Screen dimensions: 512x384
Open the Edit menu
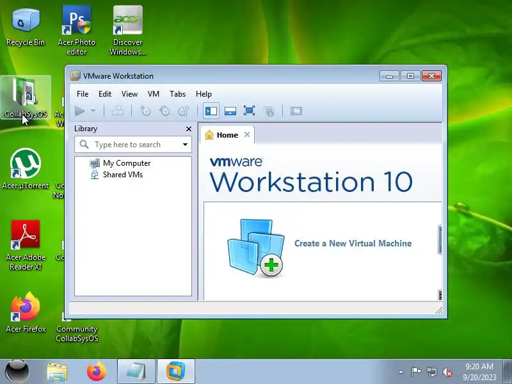(x=105, y=94)
